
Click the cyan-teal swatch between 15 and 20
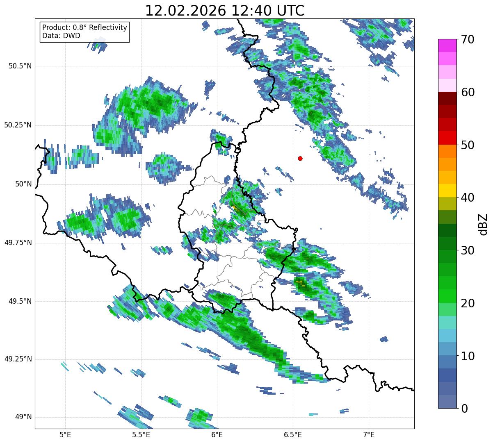coord(447,323)
